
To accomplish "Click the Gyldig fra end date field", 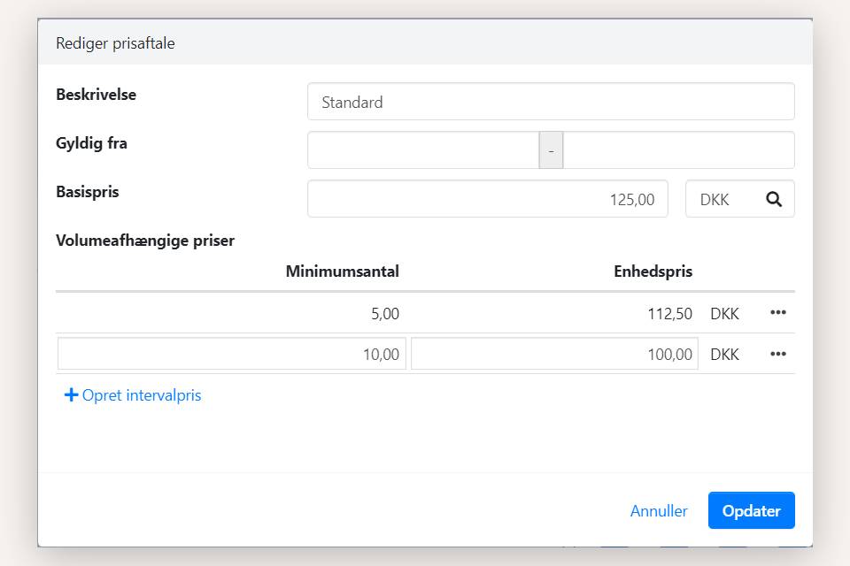I will pos(678,150).
